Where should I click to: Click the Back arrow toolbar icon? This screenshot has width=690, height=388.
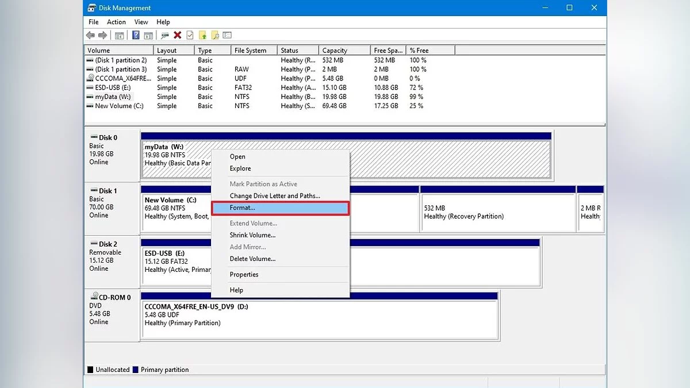(91, 36)
